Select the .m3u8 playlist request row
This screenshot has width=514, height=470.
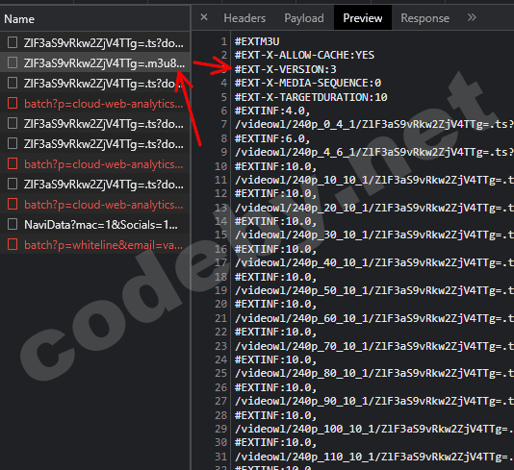click(x=94, y=62)
